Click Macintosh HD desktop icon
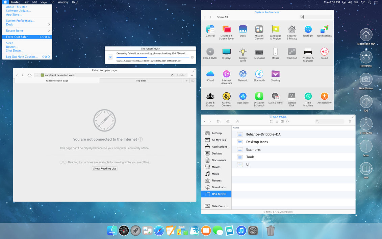The width and height of the screenshot is (382, 239). [366, 35]
